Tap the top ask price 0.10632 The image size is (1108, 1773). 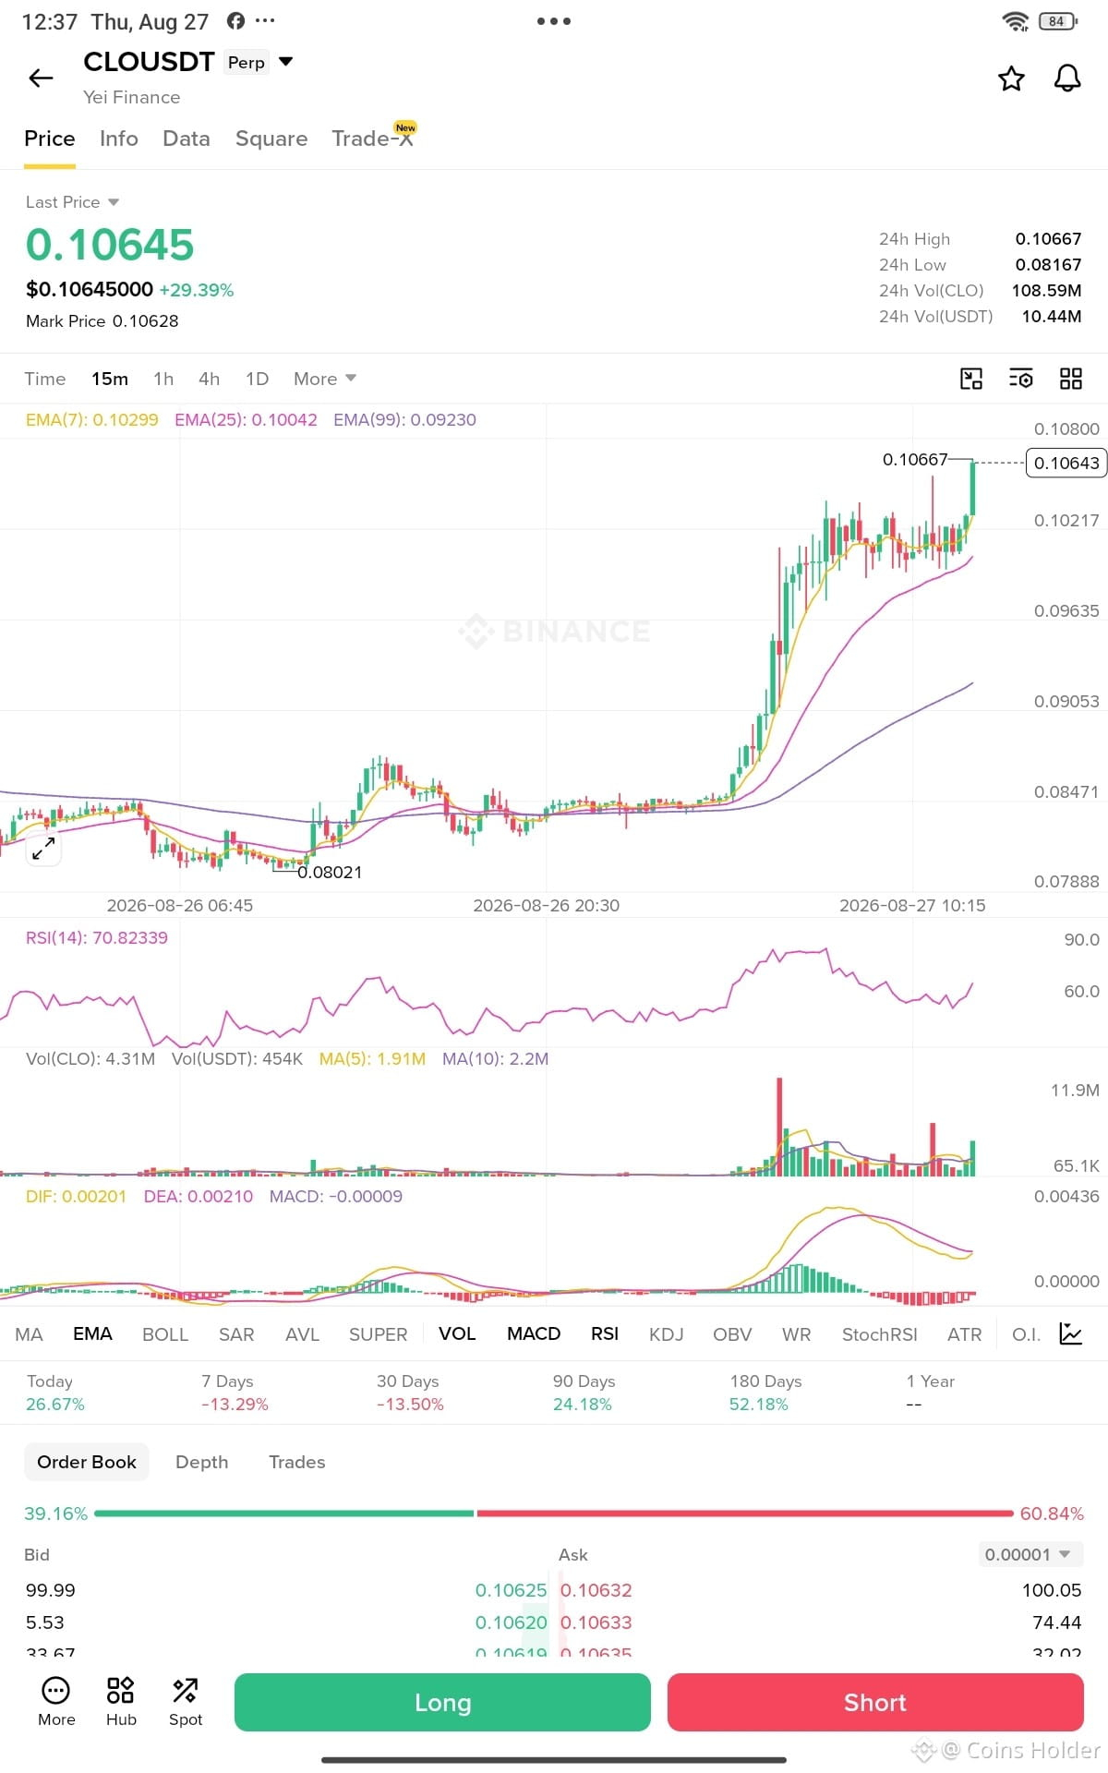pos(596,1590)
